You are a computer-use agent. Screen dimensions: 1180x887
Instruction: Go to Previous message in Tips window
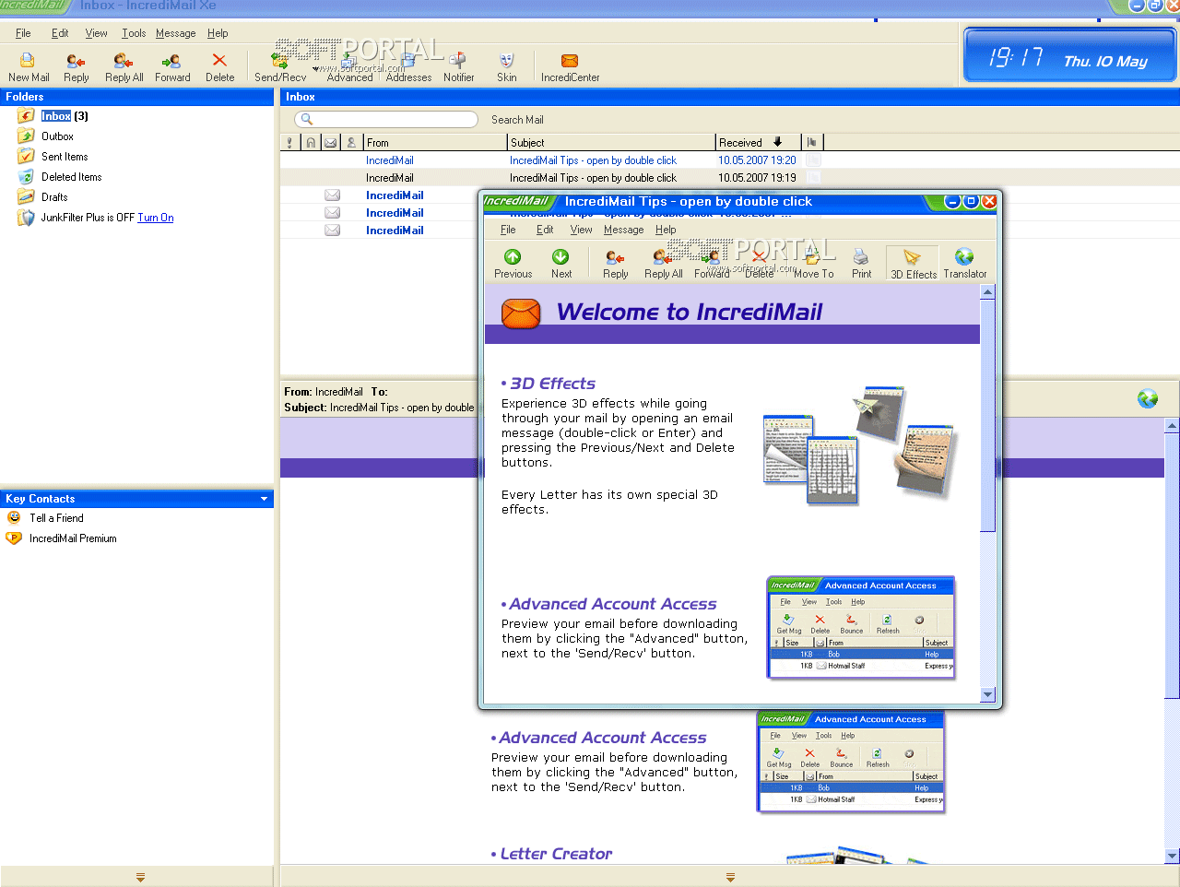513,264
